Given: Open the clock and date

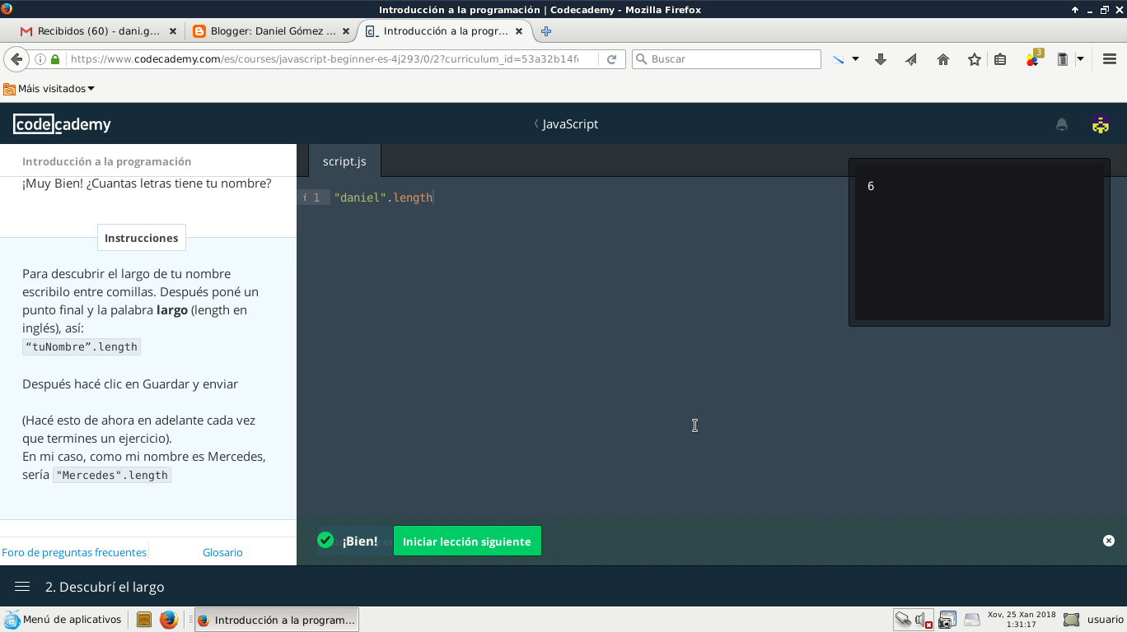Looking at the screenshot, I should (x=1022, y=620).
